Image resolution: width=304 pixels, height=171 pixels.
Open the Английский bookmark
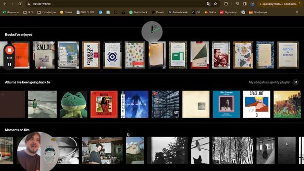point(178,12)
